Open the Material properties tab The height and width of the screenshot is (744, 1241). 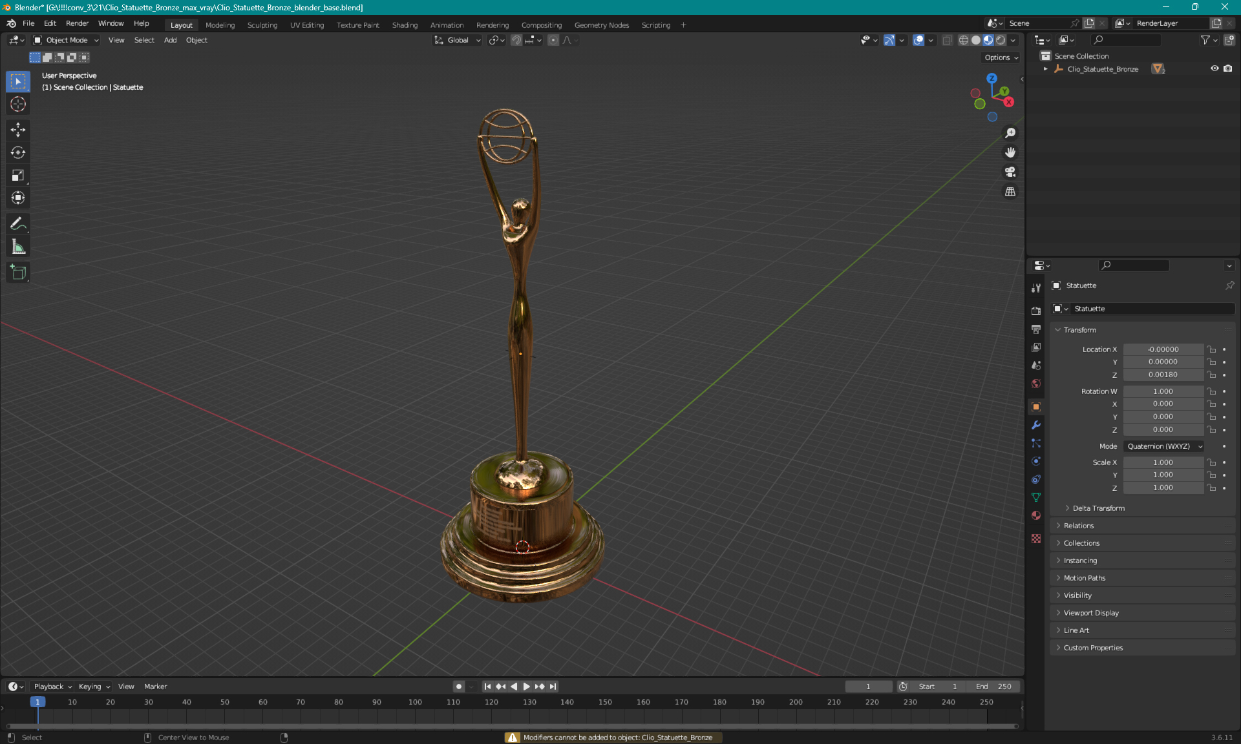pyautogui.click(x=1036, y=515)
